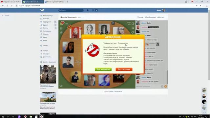Open Видео in sidebar

(x=45, y=37)
